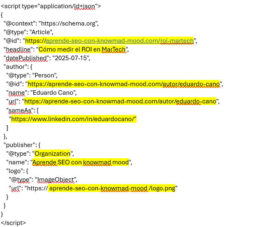Click the "sameAs": [ line

click(x=23, y=110)
